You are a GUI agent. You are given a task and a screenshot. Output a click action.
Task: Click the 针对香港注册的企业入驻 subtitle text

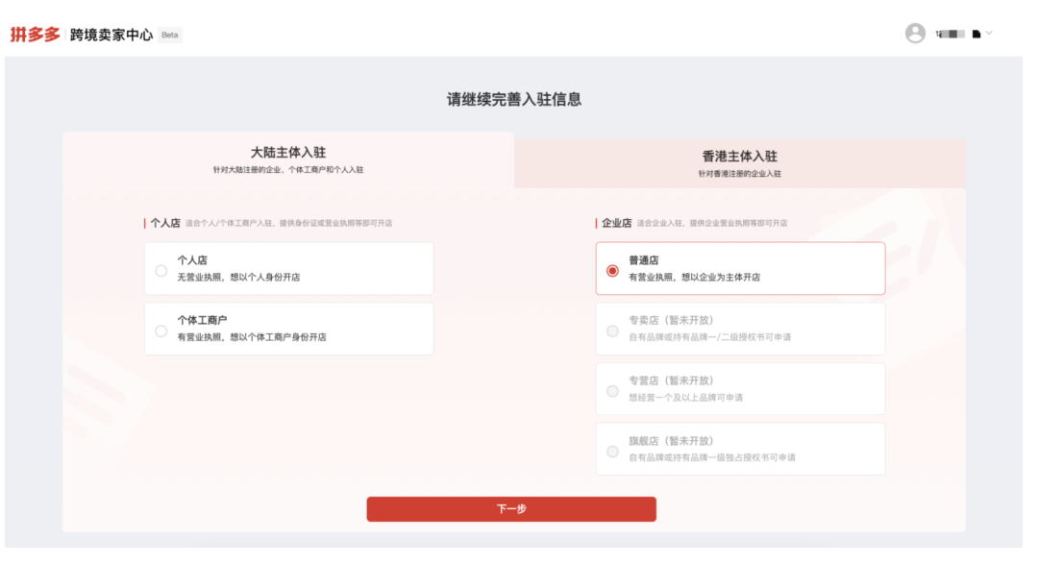pyautogui.click(x=739, y=174)
